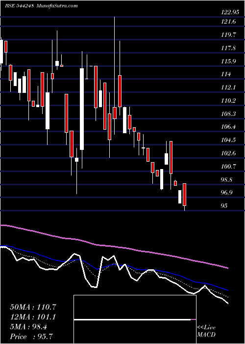Click the 96.9 price axis label

click(x=227, y=193)
